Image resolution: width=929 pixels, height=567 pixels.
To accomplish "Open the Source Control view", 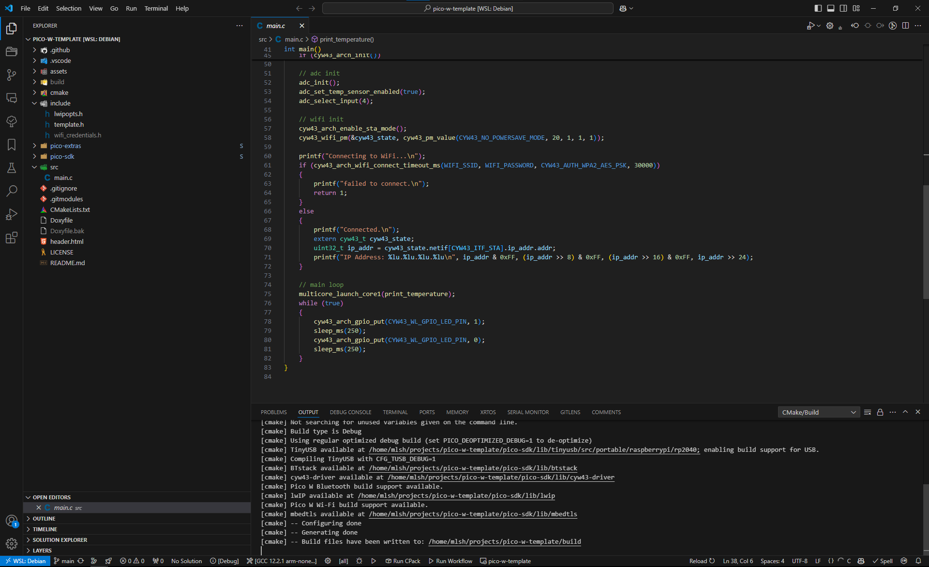I will point(12,75).
